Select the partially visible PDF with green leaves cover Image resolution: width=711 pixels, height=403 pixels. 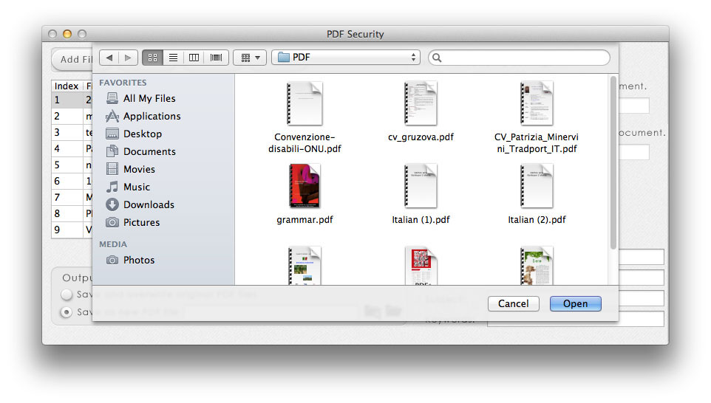tap(537, 266)
